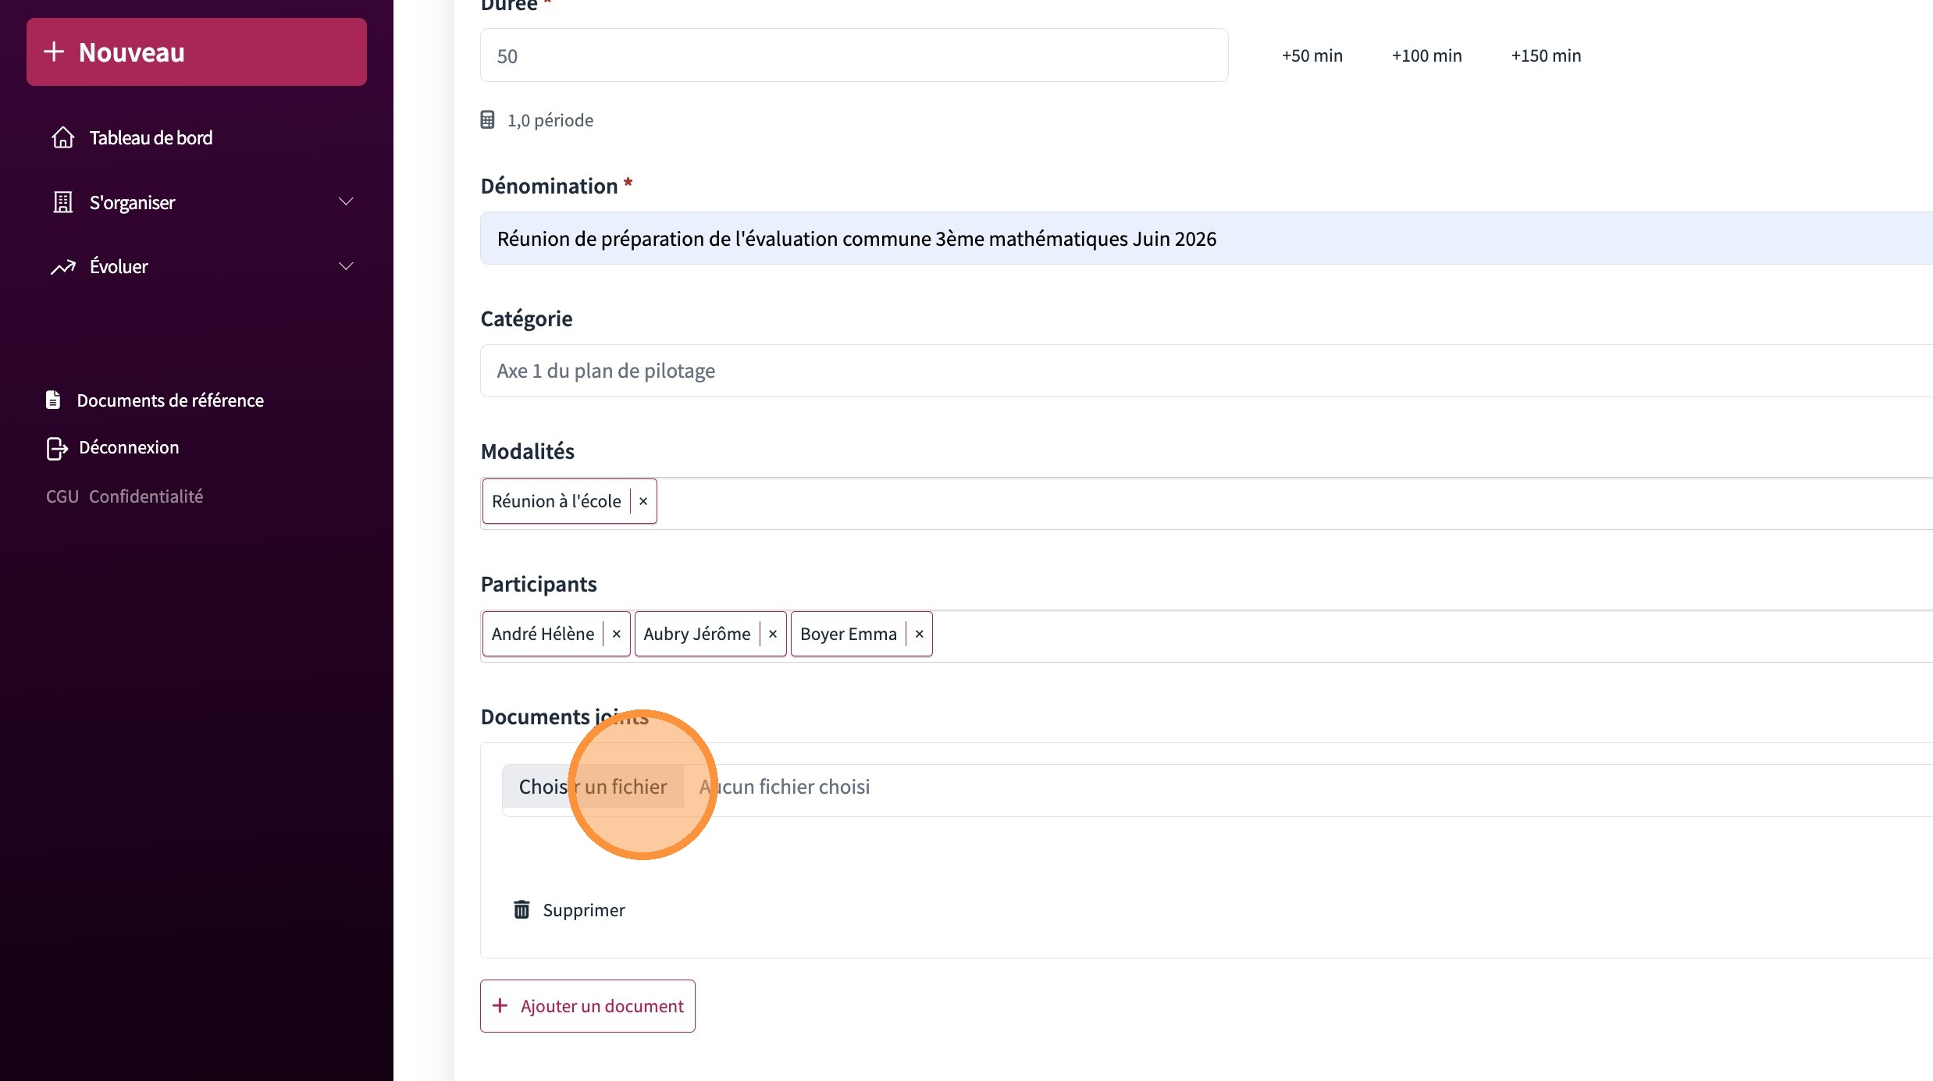This screenshot has height=1081, width=1933.
Task: Expand the S'organiser menu chevron
Action: pos(346,202)
